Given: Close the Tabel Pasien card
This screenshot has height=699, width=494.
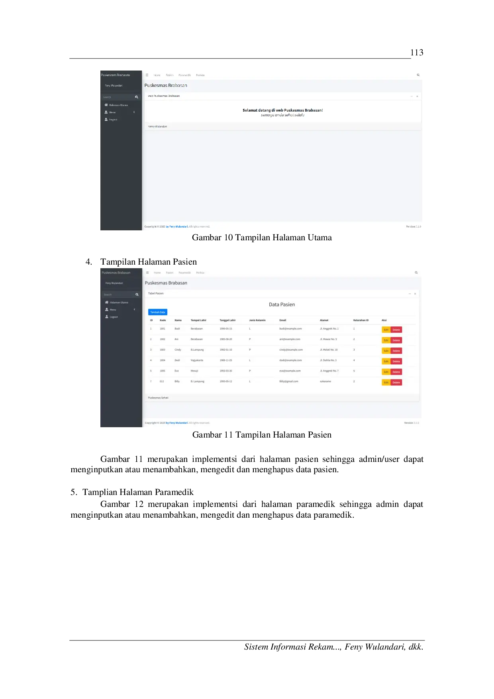Looking at the screenshot, I should coord(415,294).
